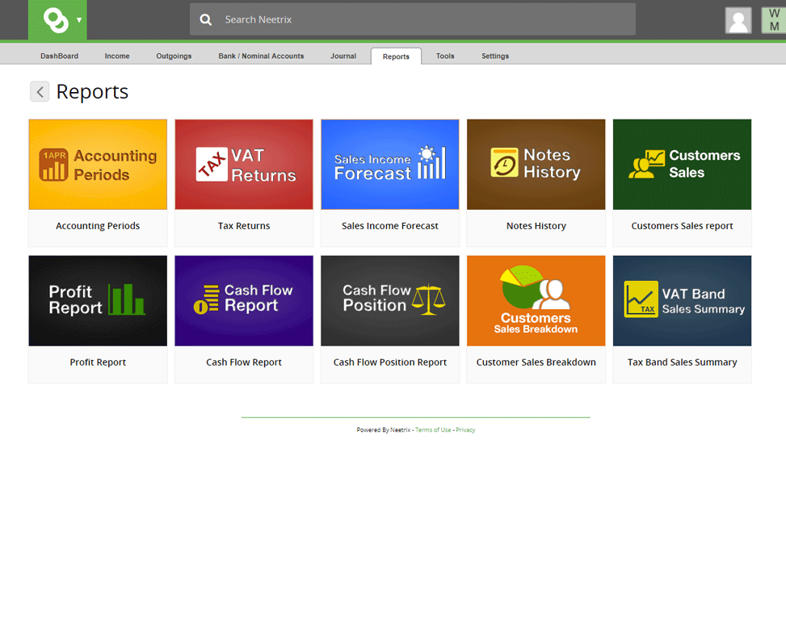Select the Journal tab
Screen dimensions: 786x632
tap(343, 56)
